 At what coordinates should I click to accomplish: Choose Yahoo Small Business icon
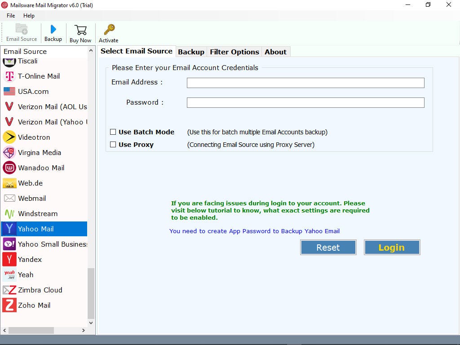(x=9, y=244)
